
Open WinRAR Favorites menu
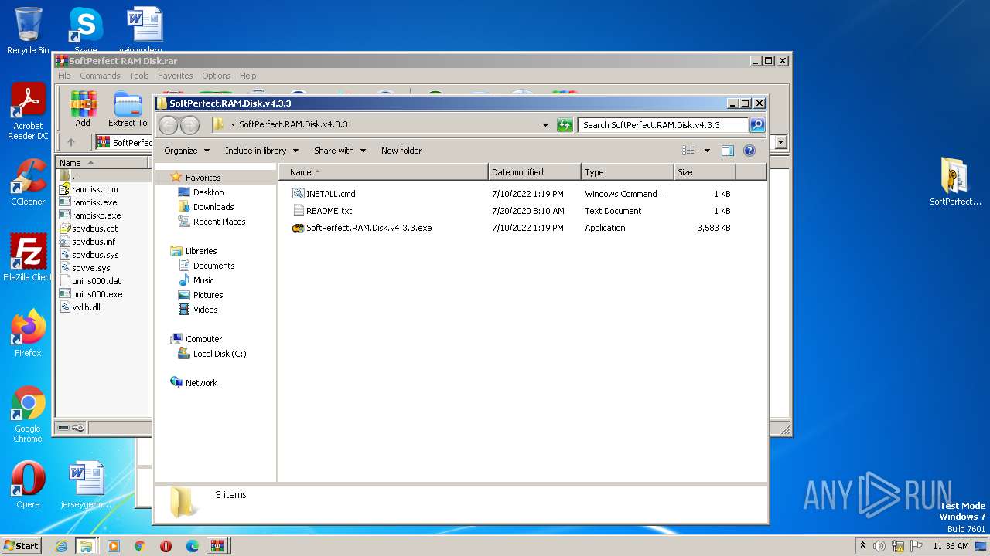click(x=176, y=76)
